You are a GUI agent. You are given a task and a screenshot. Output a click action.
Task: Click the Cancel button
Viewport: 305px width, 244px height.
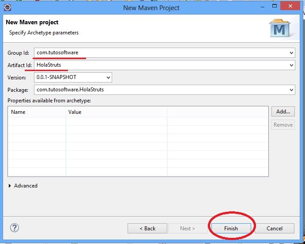point(275,228)
